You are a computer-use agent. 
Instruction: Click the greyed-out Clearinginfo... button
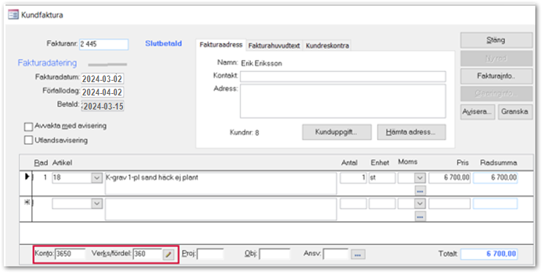click(x=496, y=94)
